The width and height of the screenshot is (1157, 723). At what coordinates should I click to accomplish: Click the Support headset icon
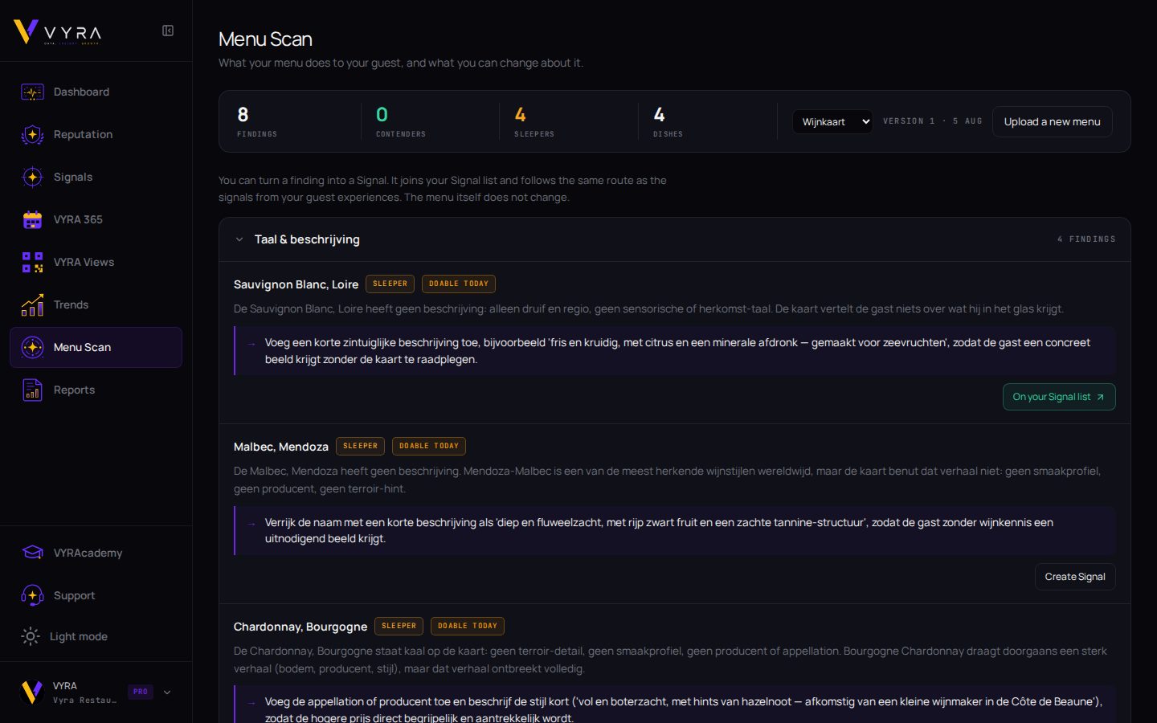click(32, 596)
